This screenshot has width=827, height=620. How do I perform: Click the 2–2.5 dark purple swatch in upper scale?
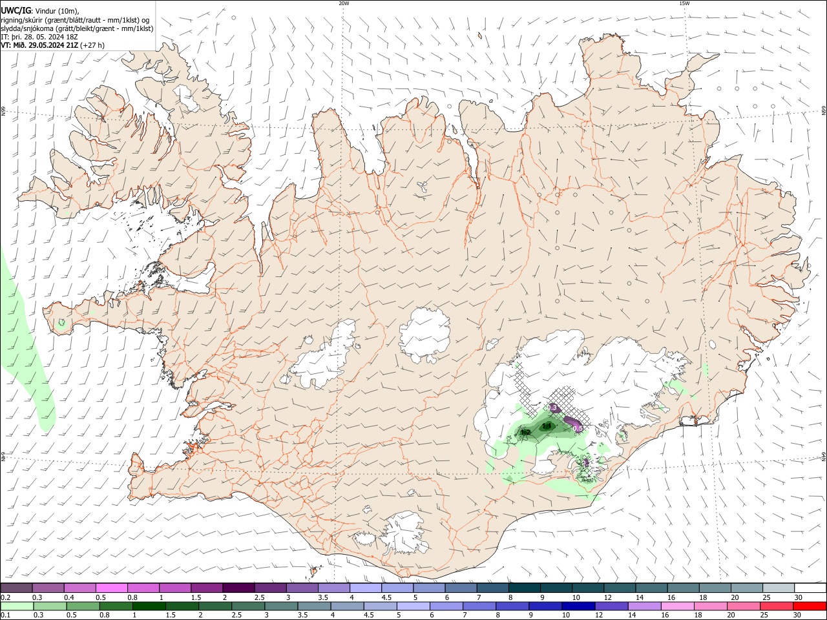(238, 588)
